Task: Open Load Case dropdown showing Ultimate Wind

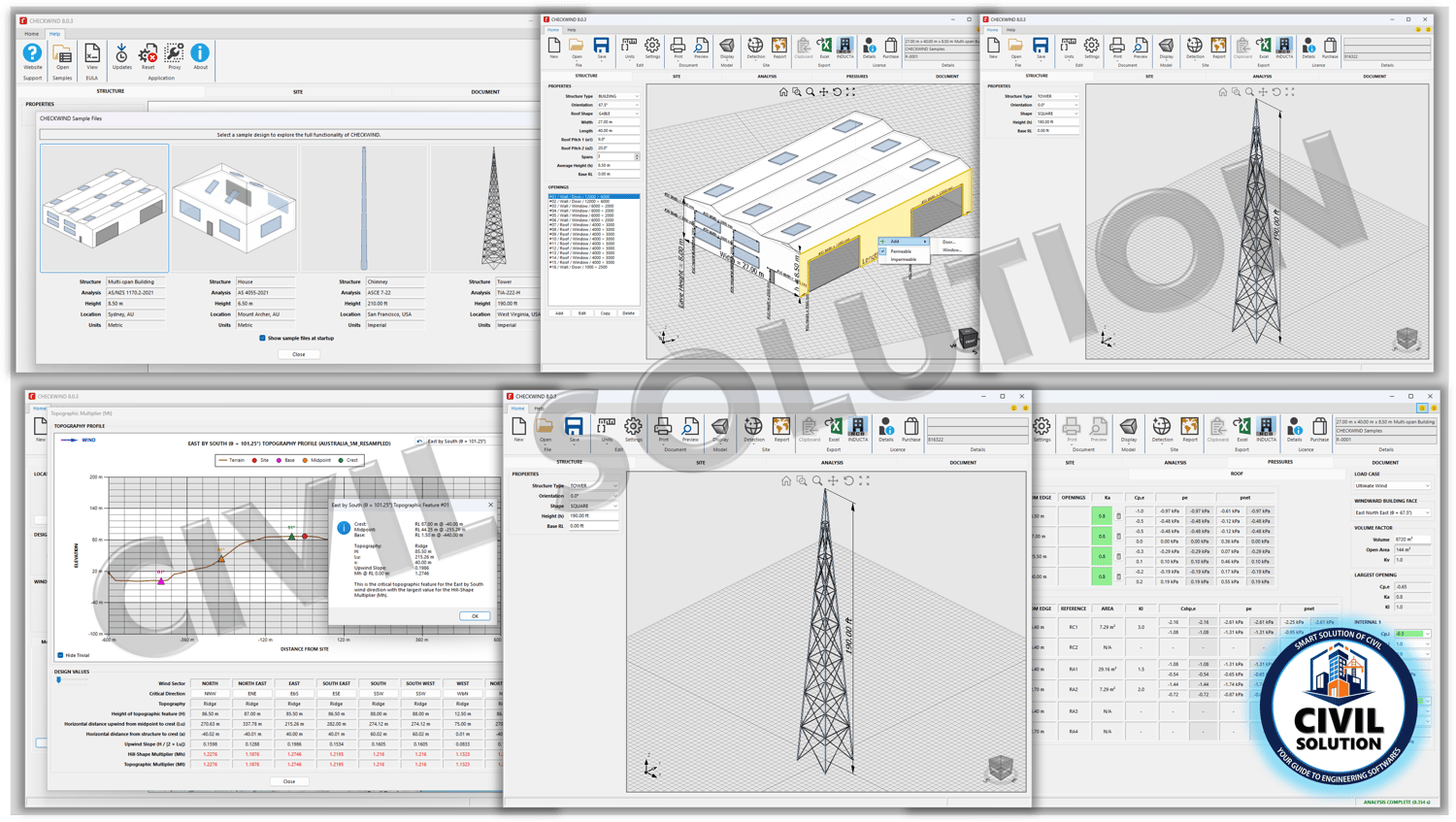Action: [1393, 485]
